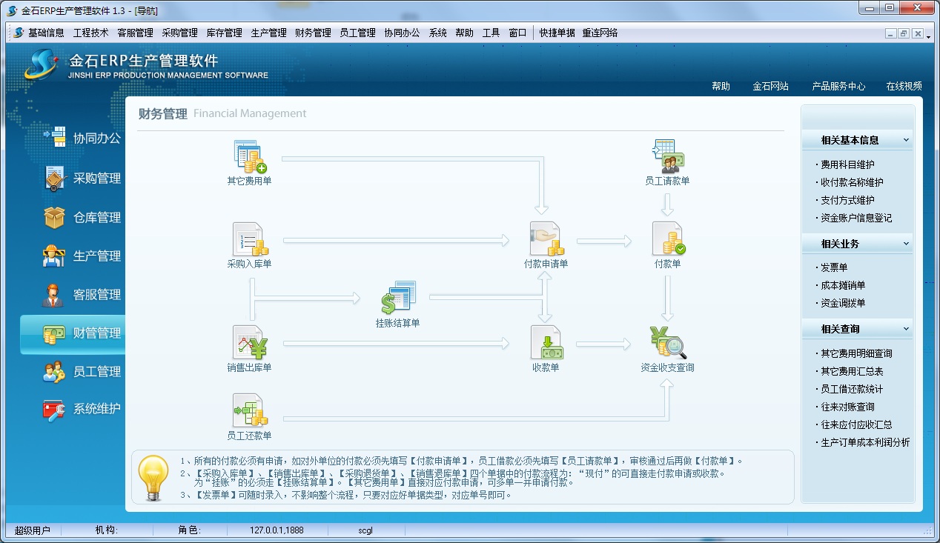Open the 财务管理 menu in menu bar
This screenshot has height=543, width=940.
click(313, 33)
